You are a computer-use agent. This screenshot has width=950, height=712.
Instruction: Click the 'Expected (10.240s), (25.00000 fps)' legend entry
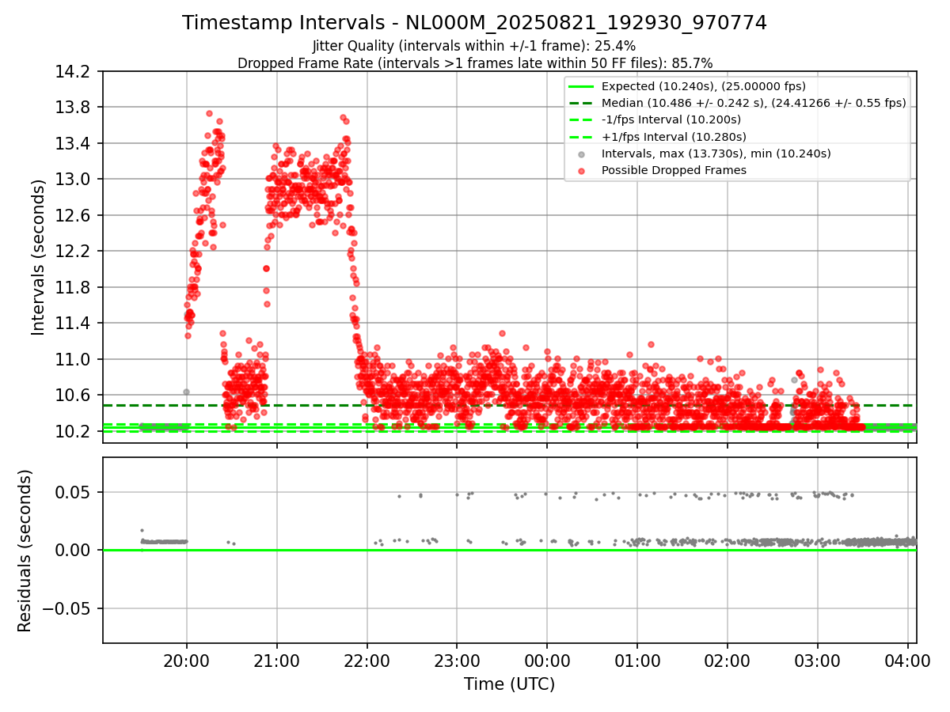pos(704,86)
